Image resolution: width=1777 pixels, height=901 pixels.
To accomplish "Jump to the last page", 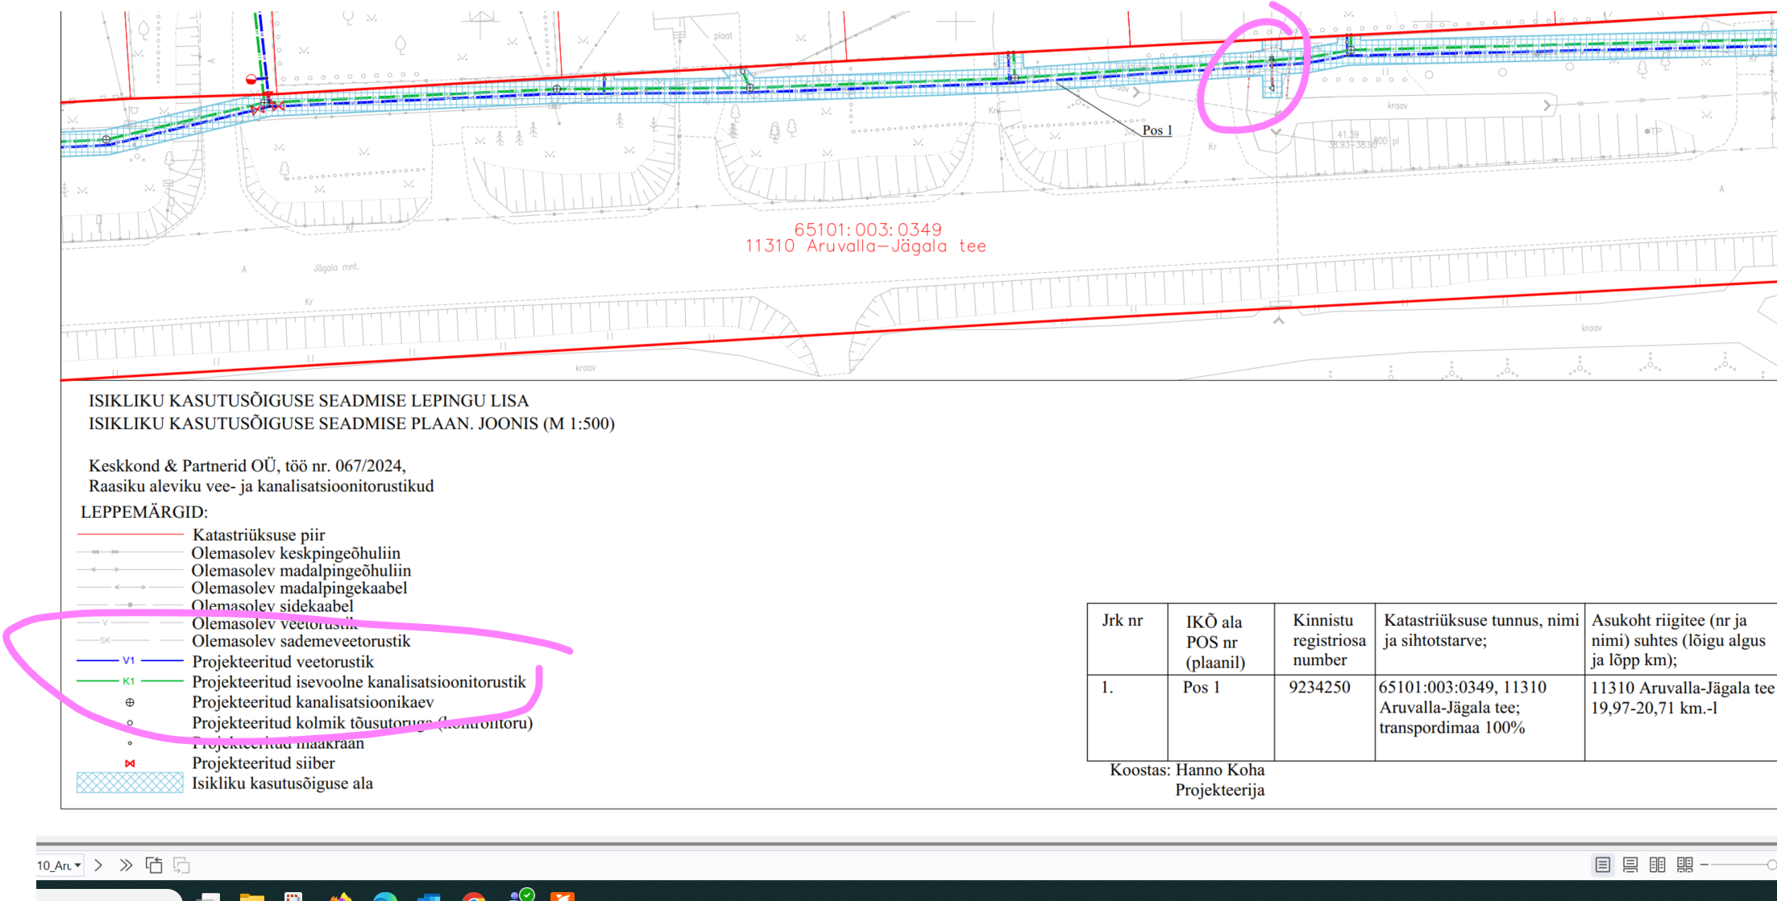I will pos(126,866).
